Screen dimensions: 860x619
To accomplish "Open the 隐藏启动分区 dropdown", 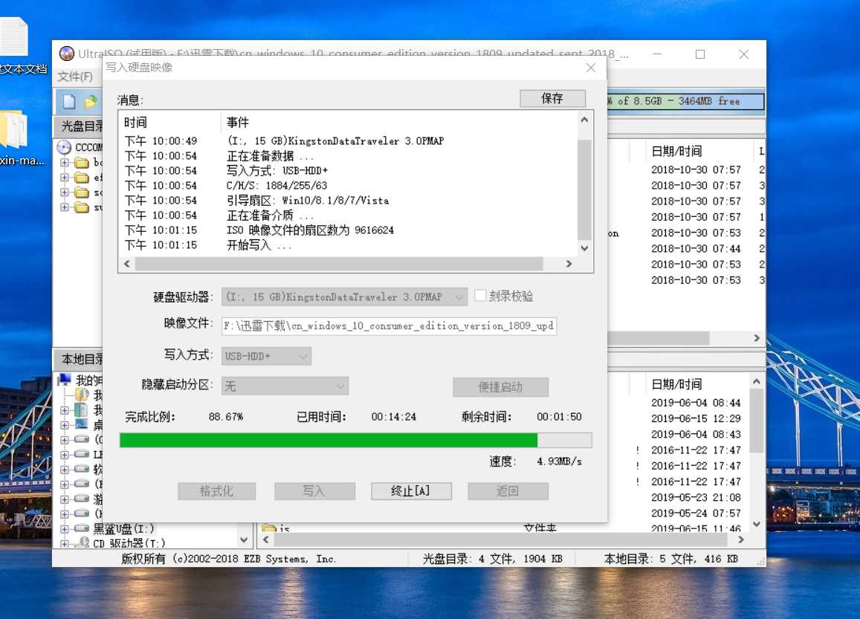I will tap(285, 386).
